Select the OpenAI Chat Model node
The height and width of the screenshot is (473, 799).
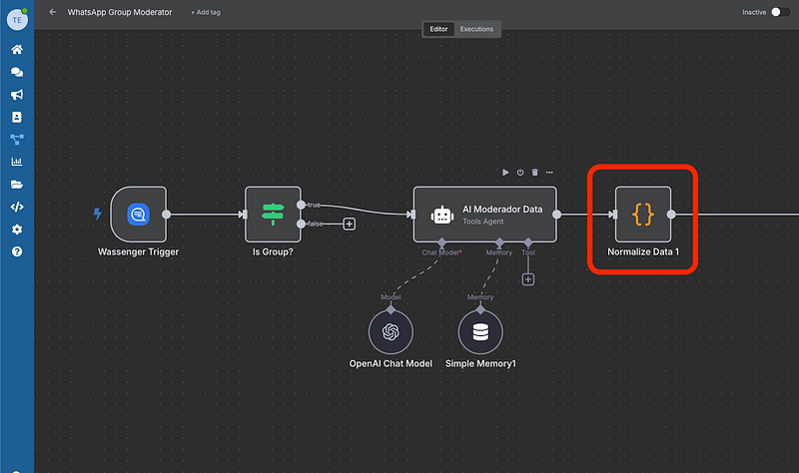tap(391, 332)
